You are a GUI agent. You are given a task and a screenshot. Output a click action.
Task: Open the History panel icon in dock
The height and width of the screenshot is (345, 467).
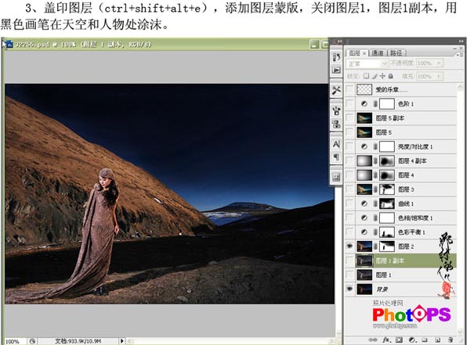pos(336,57)
